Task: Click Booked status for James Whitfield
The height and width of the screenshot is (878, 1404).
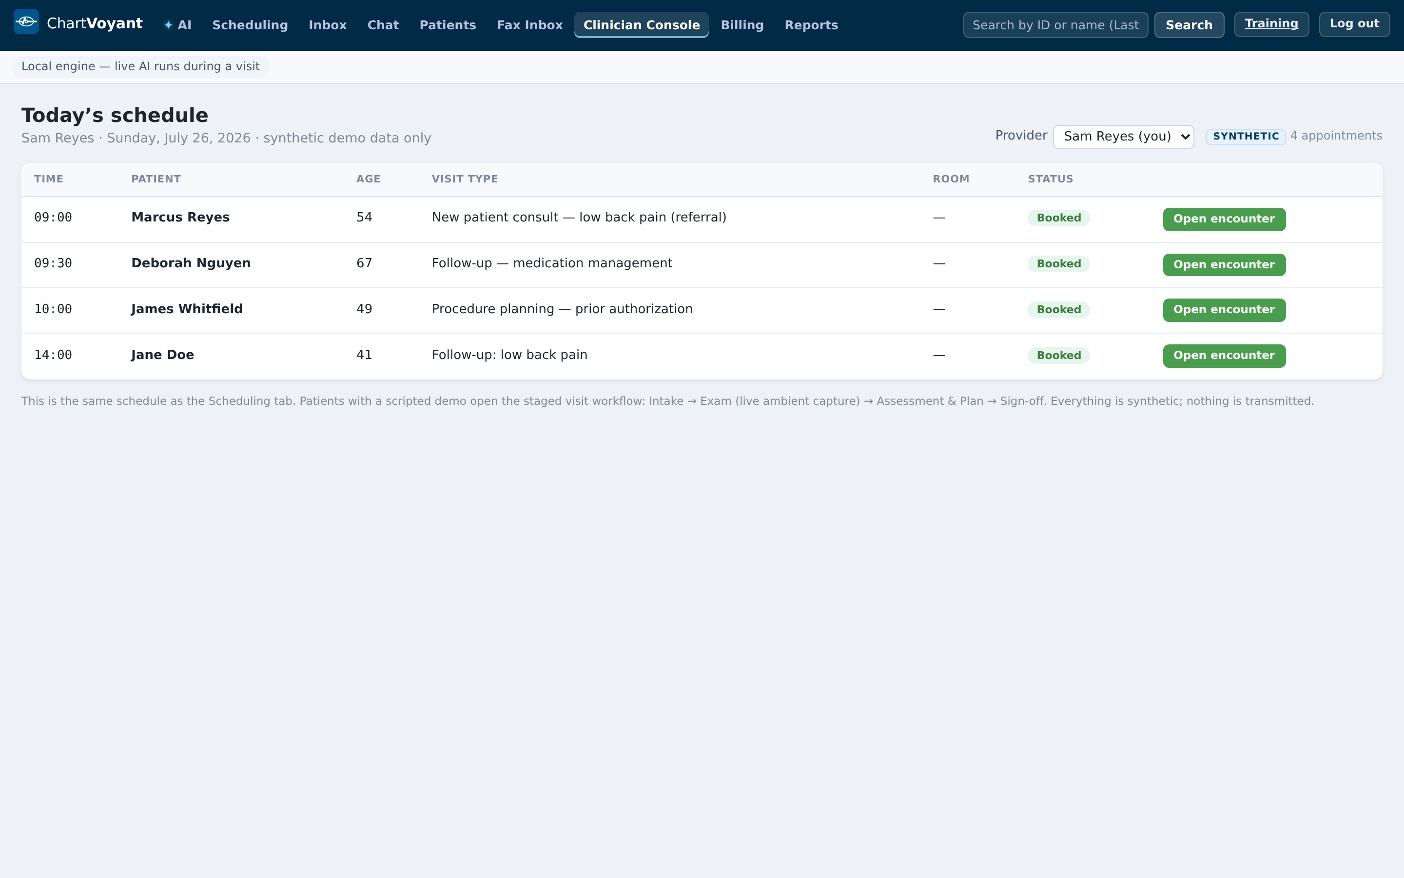Action: tap(1059, 310)
